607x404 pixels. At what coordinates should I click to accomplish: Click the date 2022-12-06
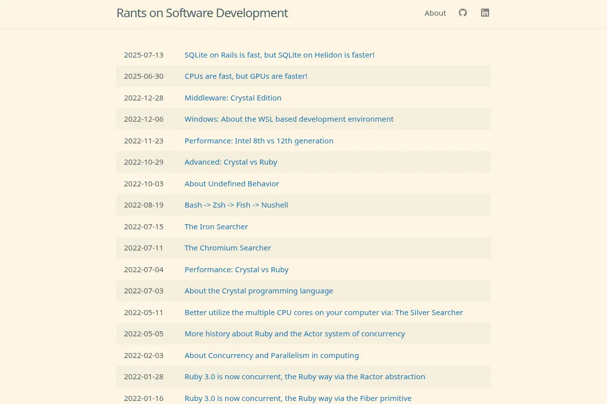tap(144, 119)
